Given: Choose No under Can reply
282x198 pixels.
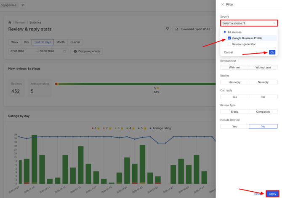Looking at the screenshot, I should point(263,97).
